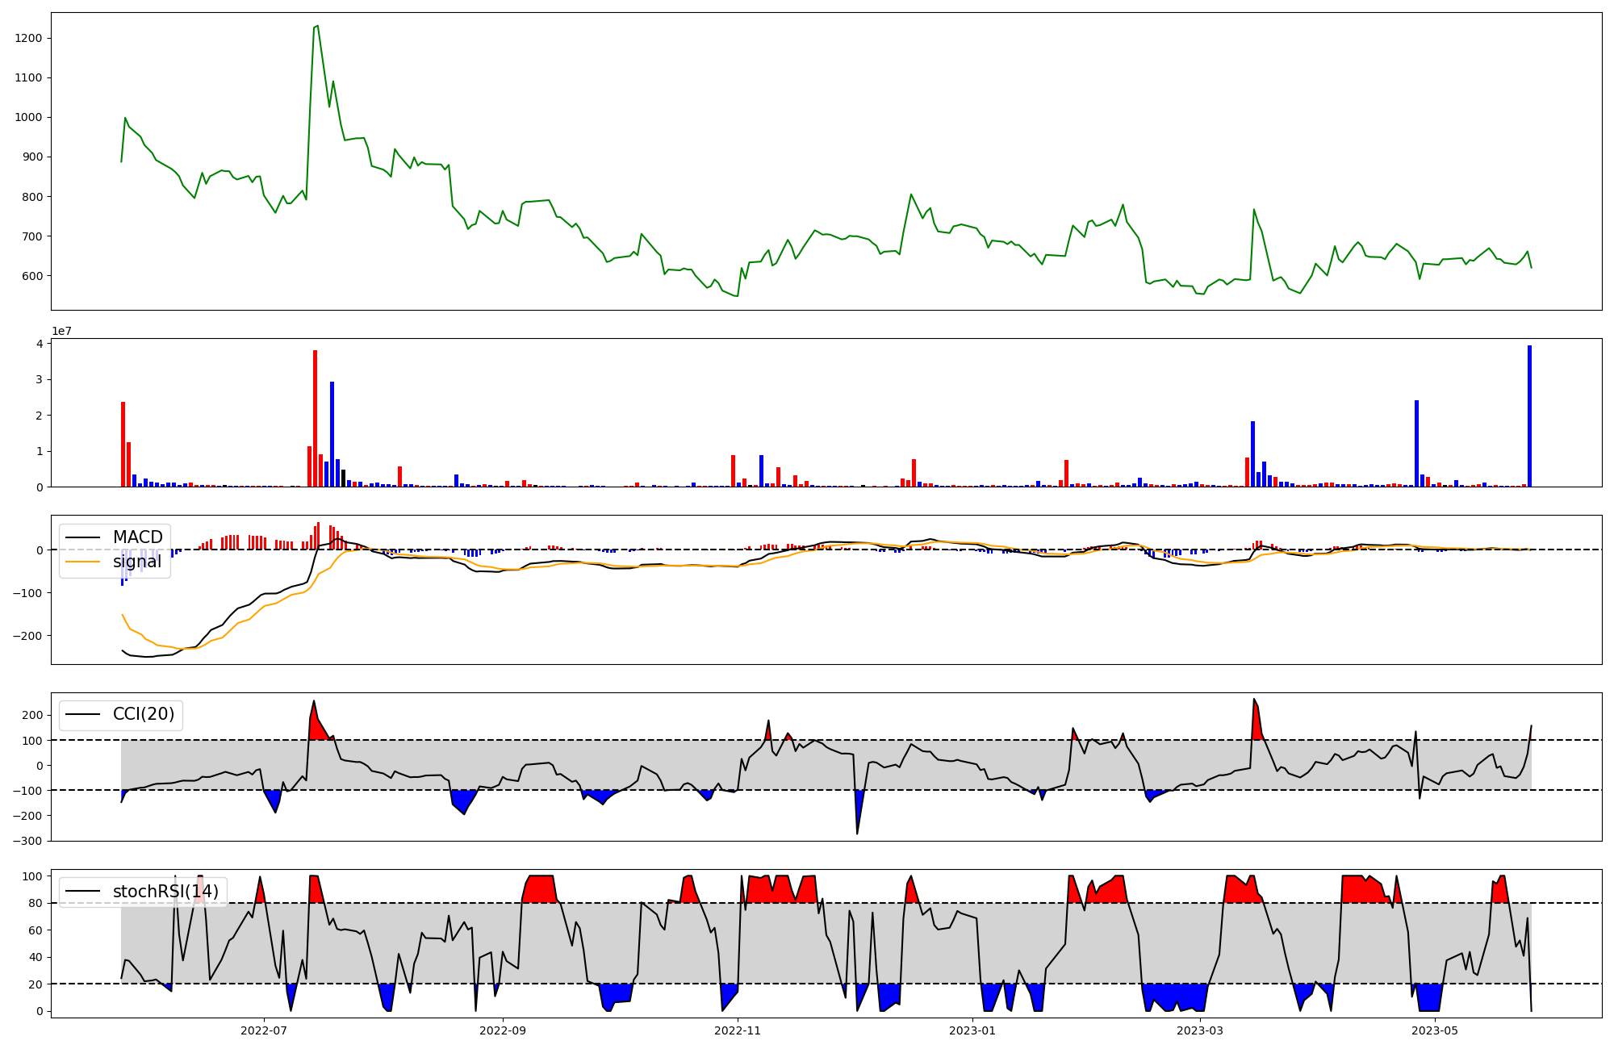1614x1049 pixels.
Task: Click the MACD legend entry
Action: [137, 537]
